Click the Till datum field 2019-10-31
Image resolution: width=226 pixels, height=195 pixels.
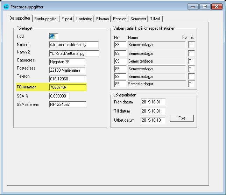tap(153, 111)
